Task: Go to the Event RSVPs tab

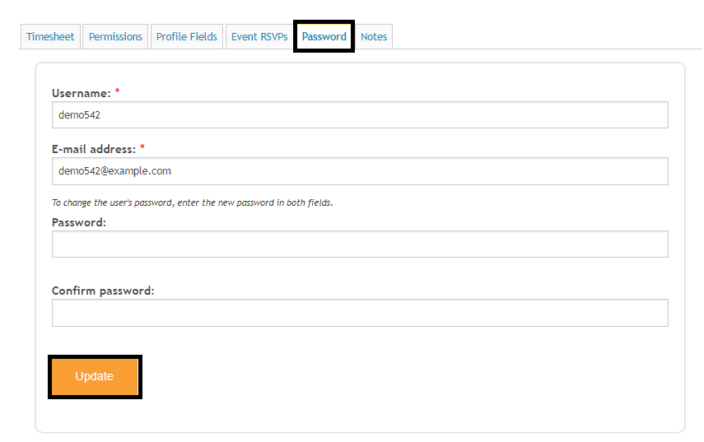Action: click(259, 36)
